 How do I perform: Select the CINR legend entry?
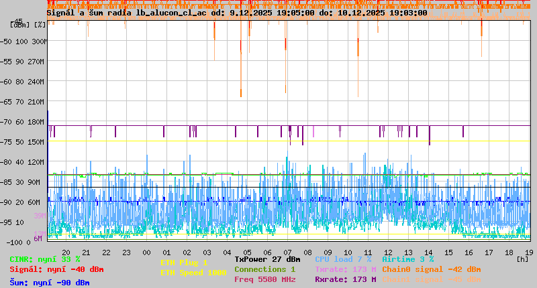(44, 259)
